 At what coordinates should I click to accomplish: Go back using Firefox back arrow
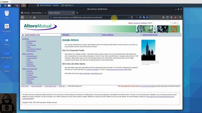pos(22,17)
